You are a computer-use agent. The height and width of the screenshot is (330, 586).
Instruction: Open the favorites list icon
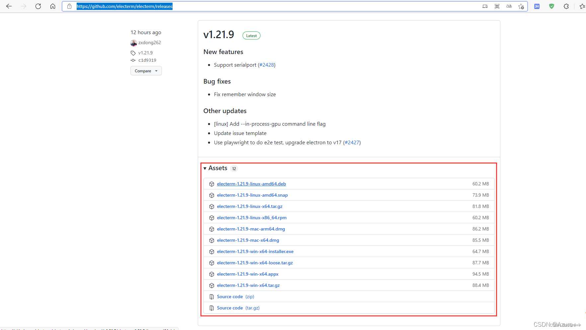582,6
